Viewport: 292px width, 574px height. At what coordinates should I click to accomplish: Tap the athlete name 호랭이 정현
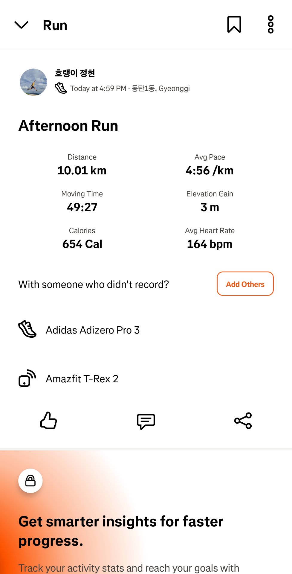tap(75, 73)
